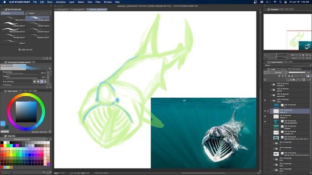Open the Window menu

[x=108, y=2]
